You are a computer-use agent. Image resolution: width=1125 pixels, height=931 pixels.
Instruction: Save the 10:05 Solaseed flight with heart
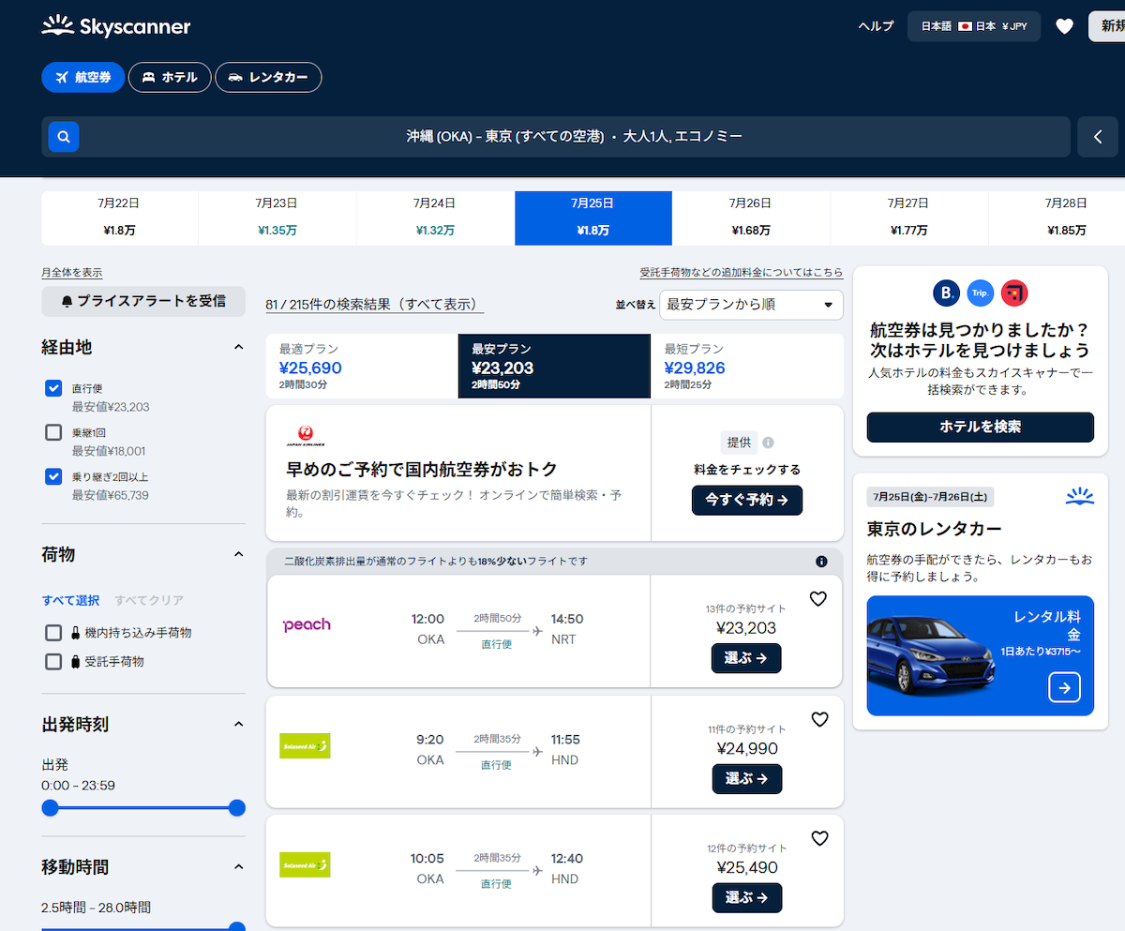click(820, 838)
